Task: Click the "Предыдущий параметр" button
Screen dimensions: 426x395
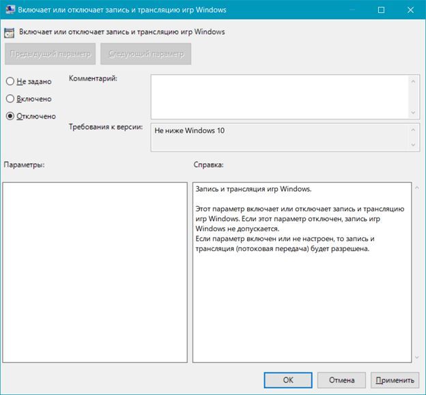Action: (50, 54)
